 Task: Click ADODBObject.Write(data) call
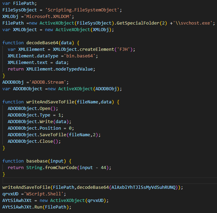39,122
